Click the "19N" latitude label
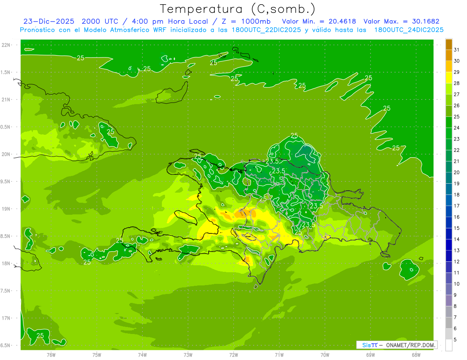The image size is (467, 360). coord(5,209)
